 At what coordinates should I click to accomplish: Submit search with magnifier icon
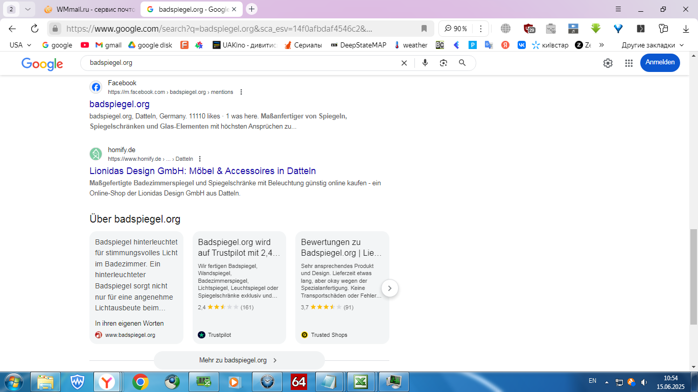pos(462,63)
